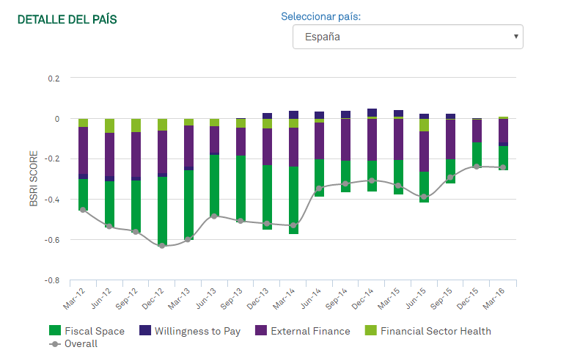This screenshot has width=569, height=361.
Task: Select the Overall data point for Mar-12
Action: [x=83, y=210]
